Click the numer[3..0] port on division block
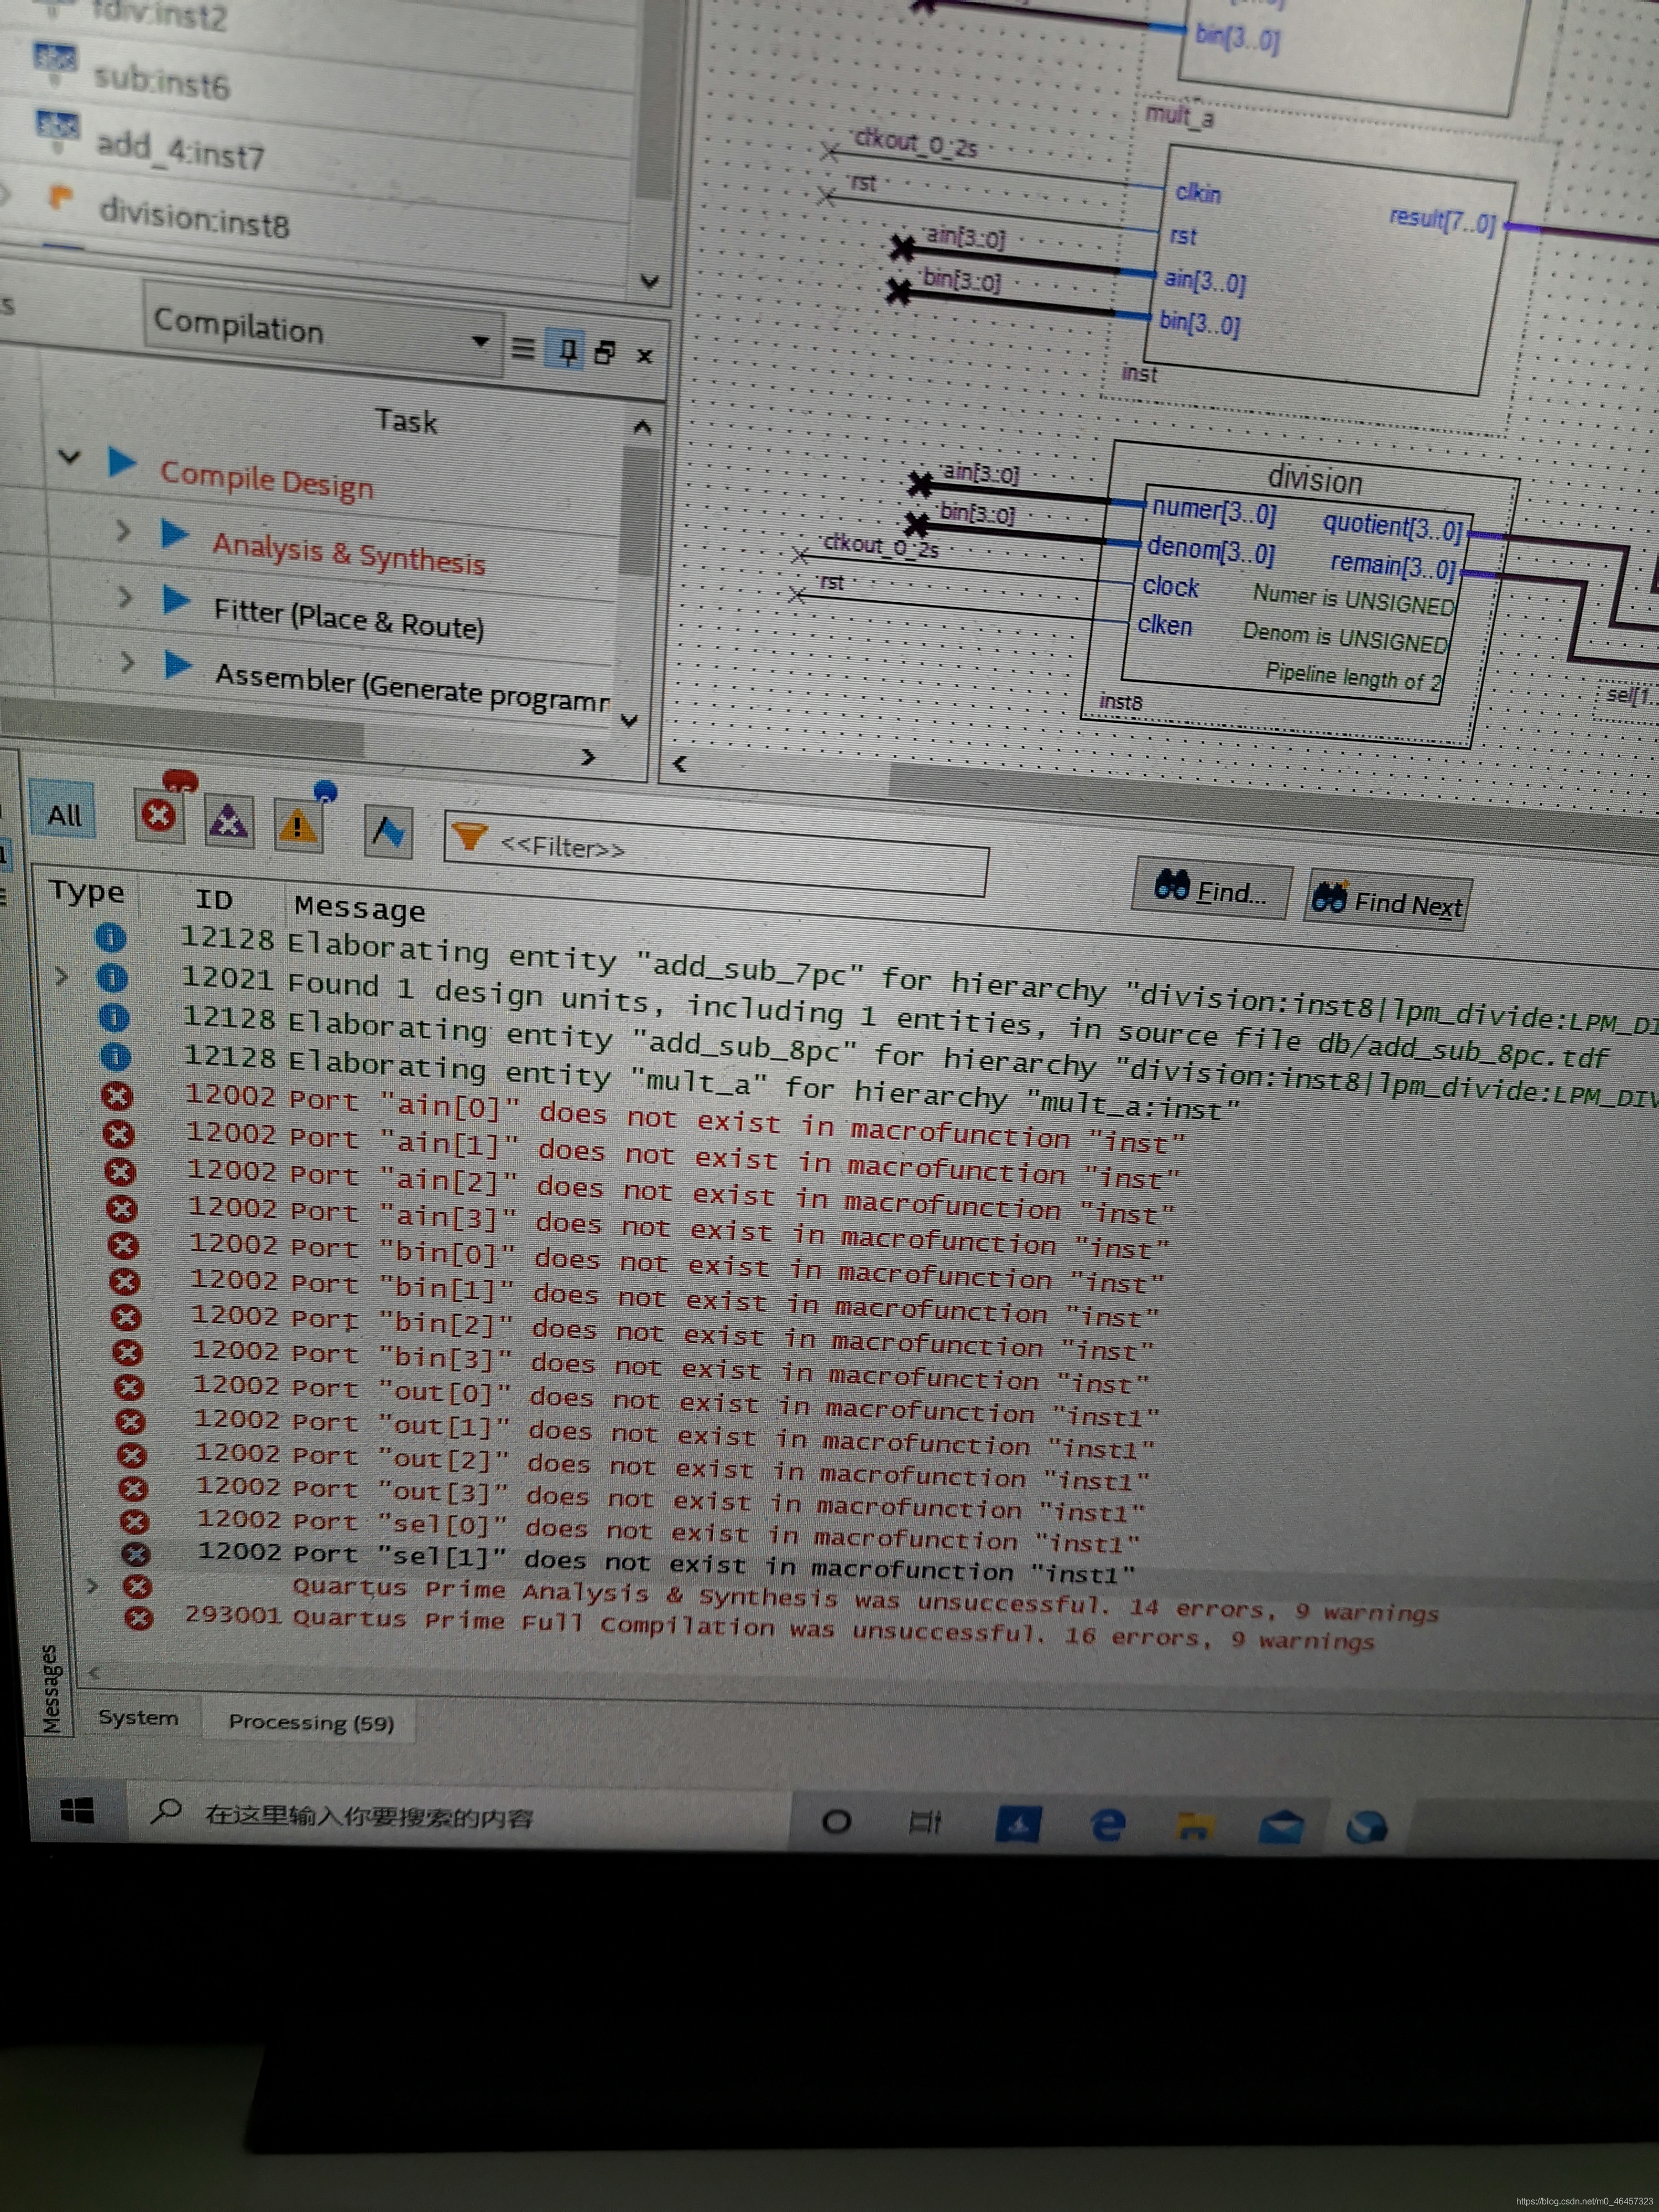This screenshot has width=1659, height=2212. coord(1213,511)
